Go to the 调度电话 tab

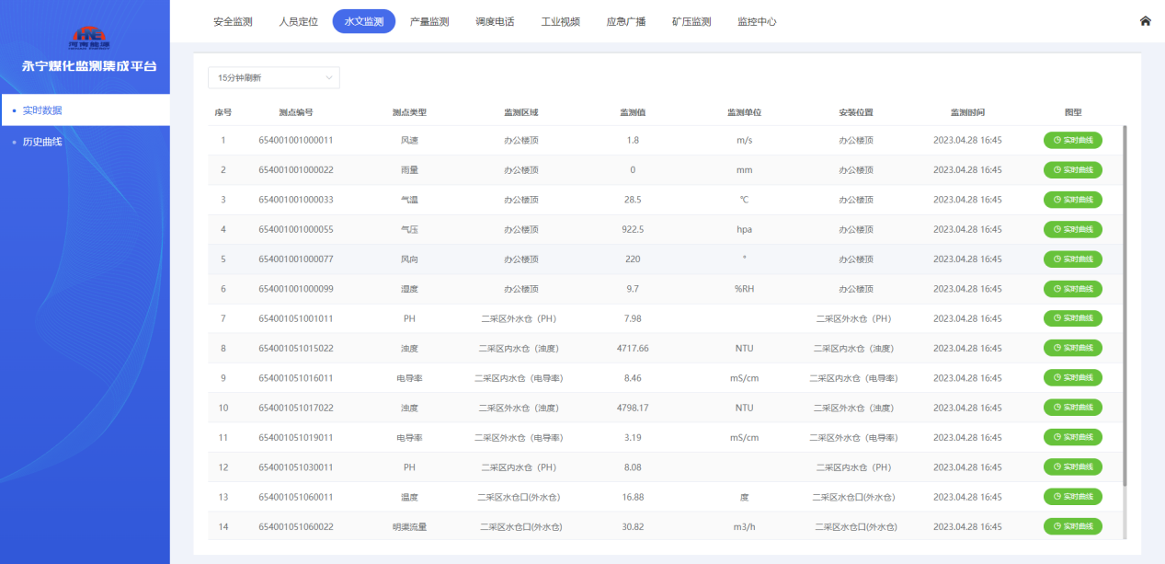[495, 21]
